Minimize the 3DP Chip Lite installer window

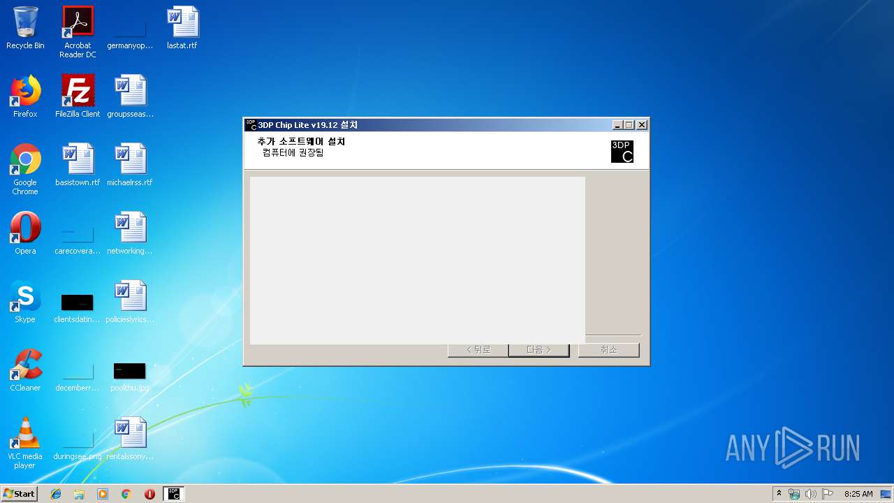(617, 125)
